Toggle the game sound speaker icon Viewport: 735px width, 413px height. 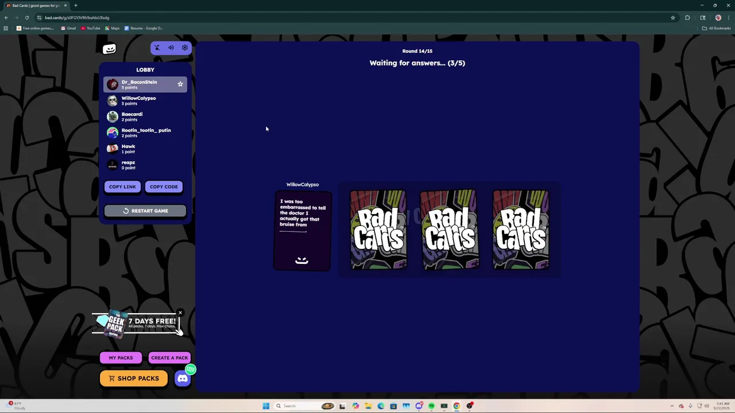[x=171, y=48]
